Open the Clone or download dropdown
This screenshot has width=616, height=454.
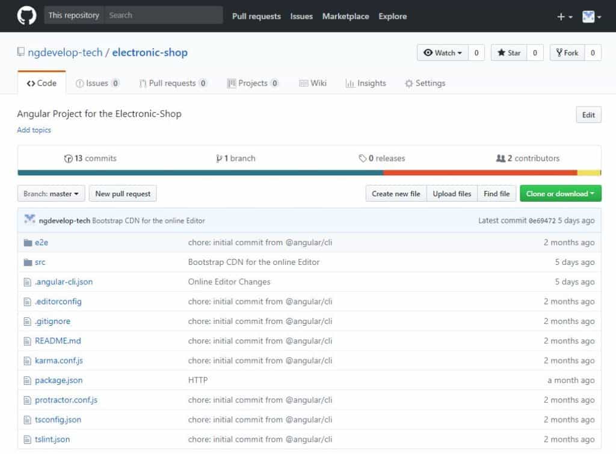[560, 194]
